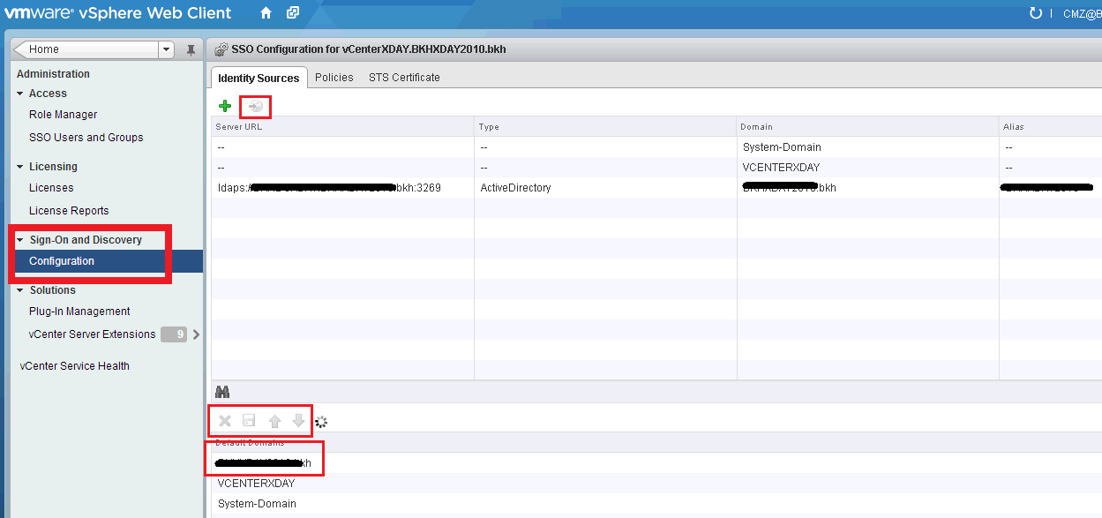Select VCENTERXDAY in Default Domains list
The image size is (1102, 518).
click(257, 484)
